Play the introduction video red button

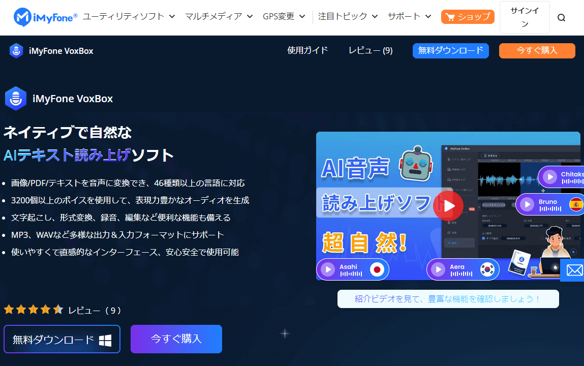tap(448, 205)
